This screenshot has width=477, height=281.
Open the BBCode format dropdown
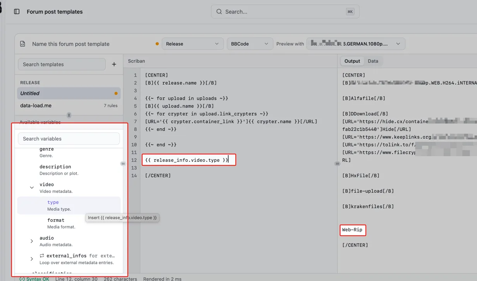click(x=250, y=44)
